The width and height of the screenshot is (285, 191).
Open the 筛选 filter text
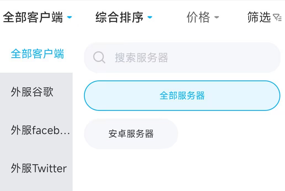pos(259,17)
